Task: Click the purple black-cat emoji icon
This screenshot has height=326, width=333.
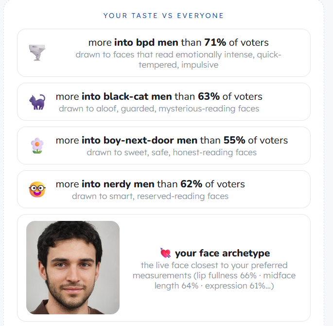Action: (x=37, y=102)
